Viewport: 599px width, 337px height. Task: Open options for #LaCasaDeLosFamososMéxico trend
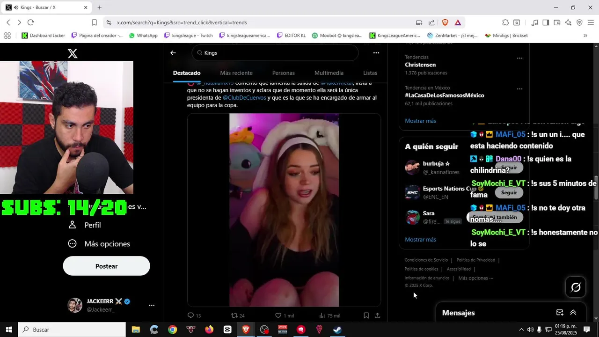[x=519, y=88]
